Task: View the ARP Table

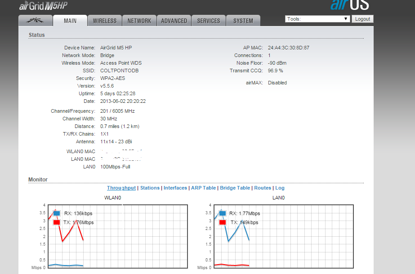Action: (203, 188)
